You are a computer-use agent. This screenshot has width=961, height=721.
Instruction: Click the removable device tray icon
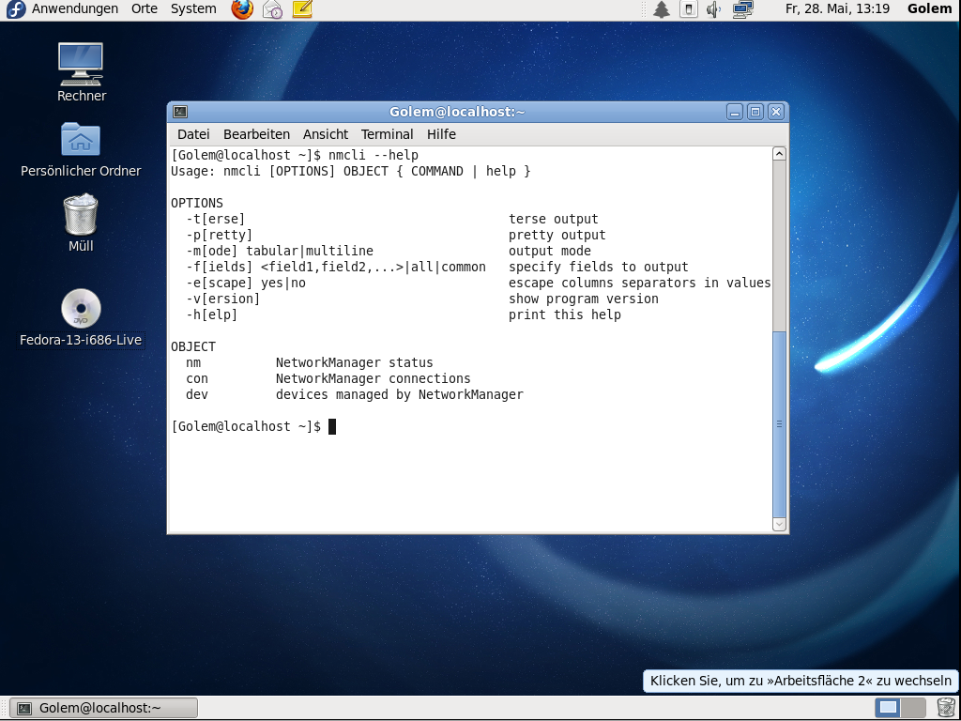point(688,9)
